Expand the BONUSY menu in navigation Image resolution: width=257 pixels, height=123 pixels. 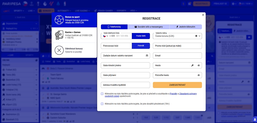point(44,11)
